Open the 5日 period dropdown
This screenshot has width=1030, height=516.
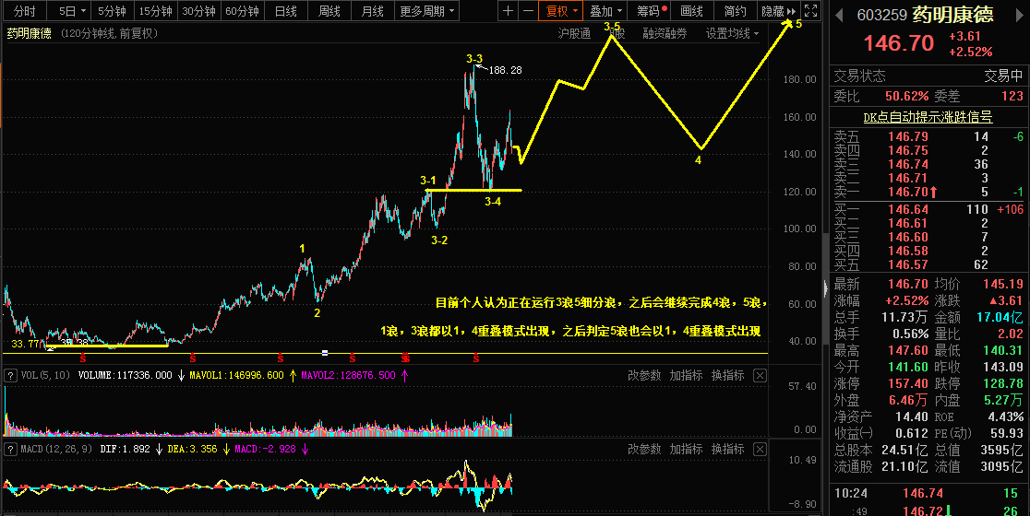coord(72,11)
